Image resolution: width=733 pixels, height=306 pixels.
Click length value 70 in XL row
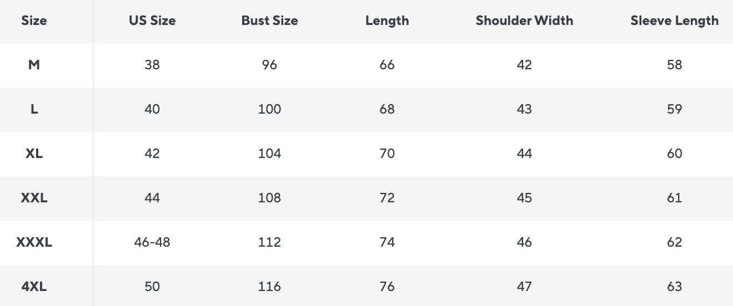[x=387, y=154]
